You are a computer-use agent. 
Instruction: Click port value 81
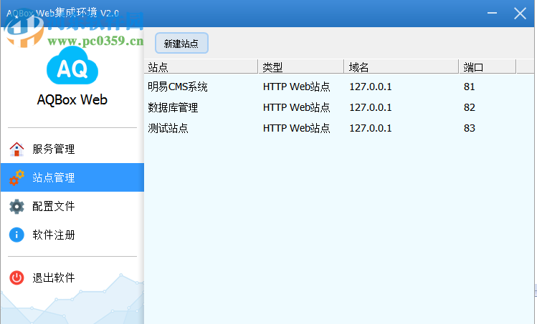[470, 87]
